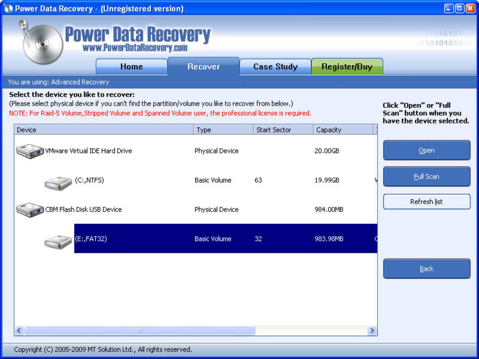Switch to the Home tab
The image size is (479, 359).
coord(131,67)
